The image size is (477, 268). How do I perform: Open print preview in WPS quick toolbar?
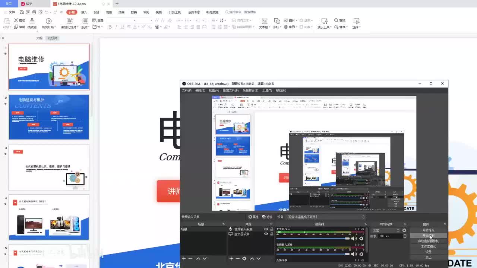[40, 12]
